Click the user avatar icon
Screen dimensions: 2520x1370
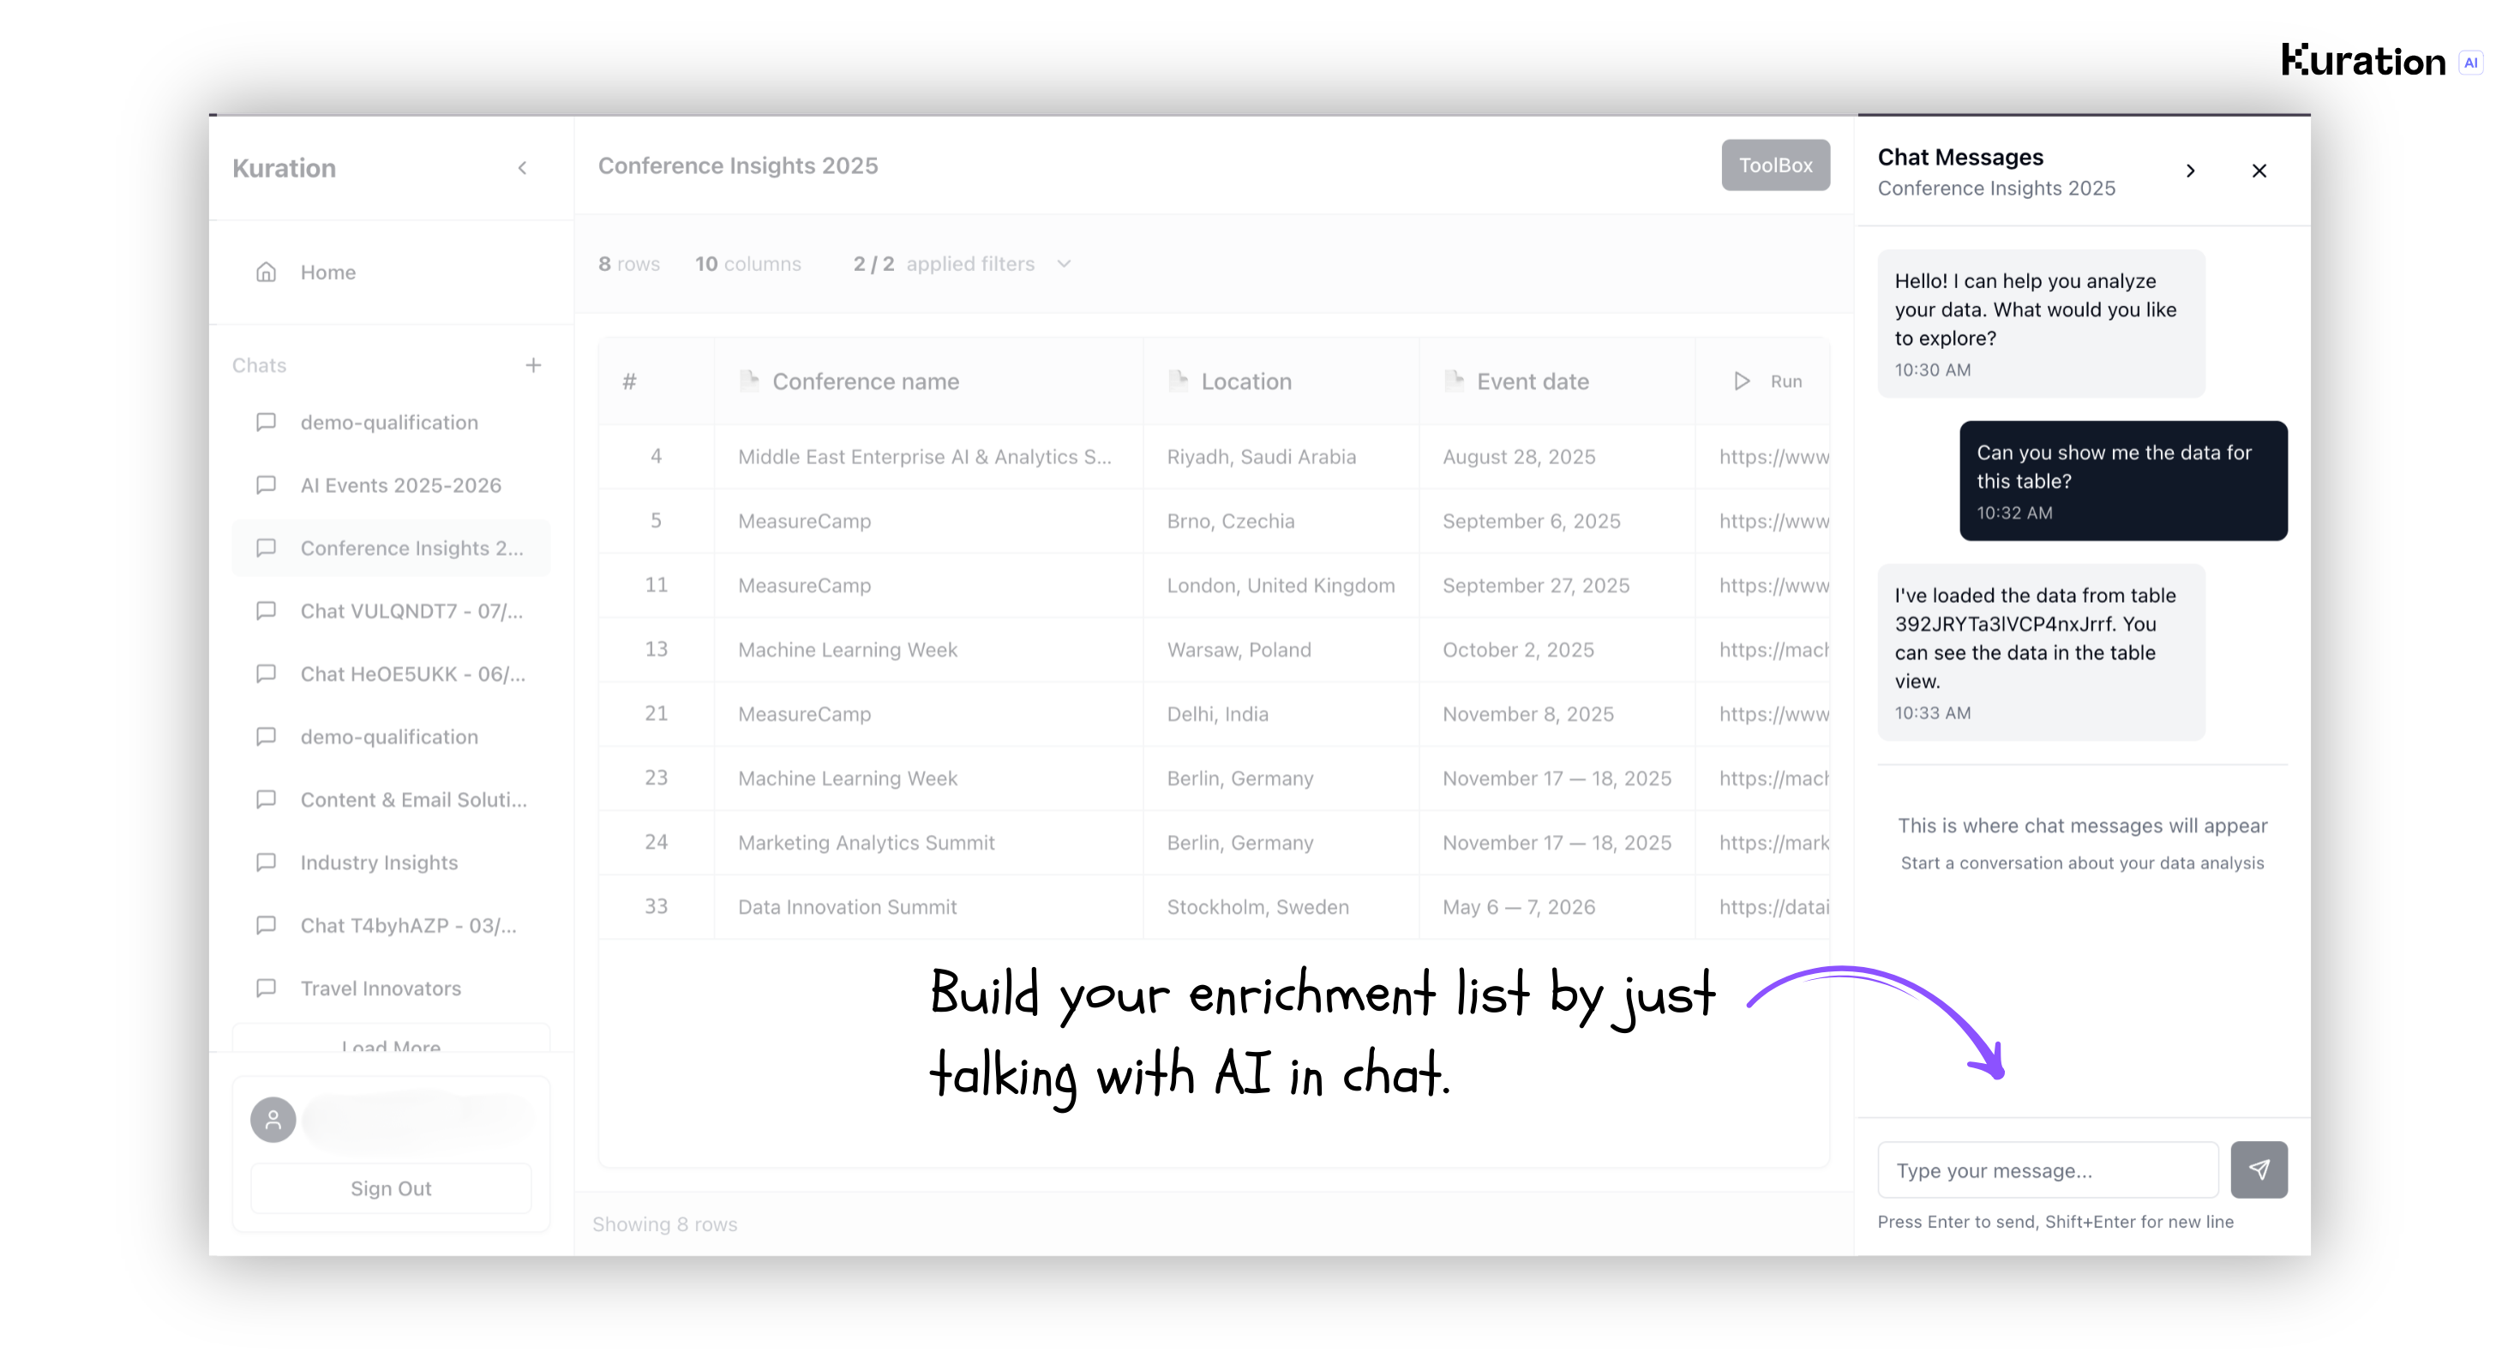coord(273,1120)
